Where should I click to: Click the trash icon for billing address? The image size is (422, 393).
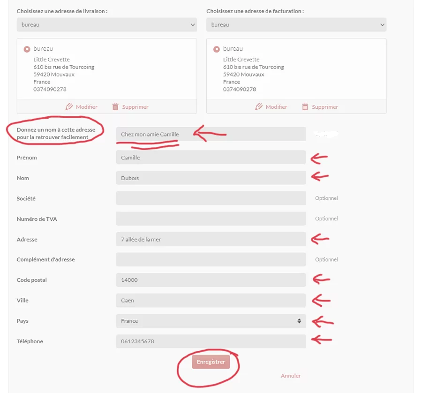tap(305, 106)
